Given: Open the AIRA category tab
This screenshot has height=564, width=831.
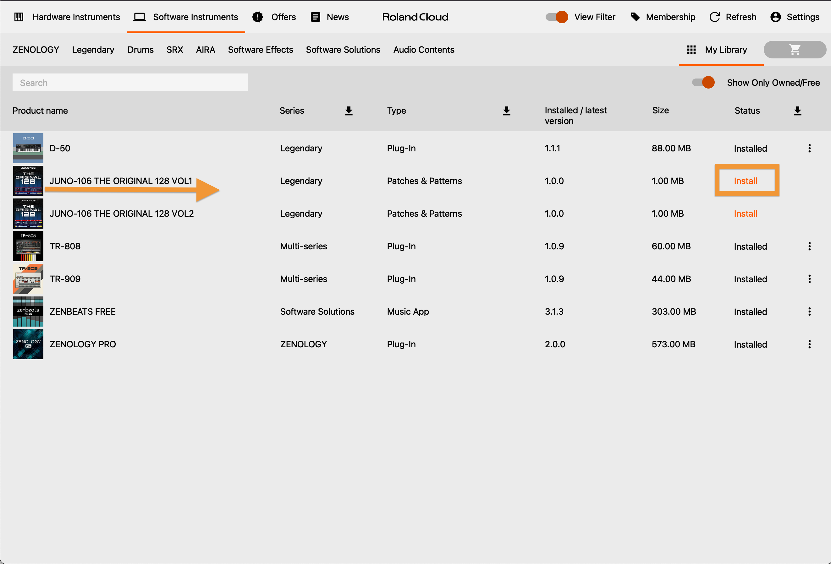Looking at the screenshot, I should pyautogui.click(x=205, y=50).
